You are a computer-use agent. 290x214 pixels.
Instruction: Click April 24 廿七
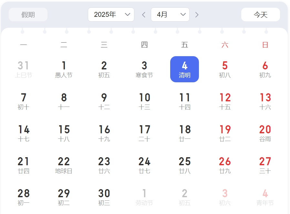144,165
